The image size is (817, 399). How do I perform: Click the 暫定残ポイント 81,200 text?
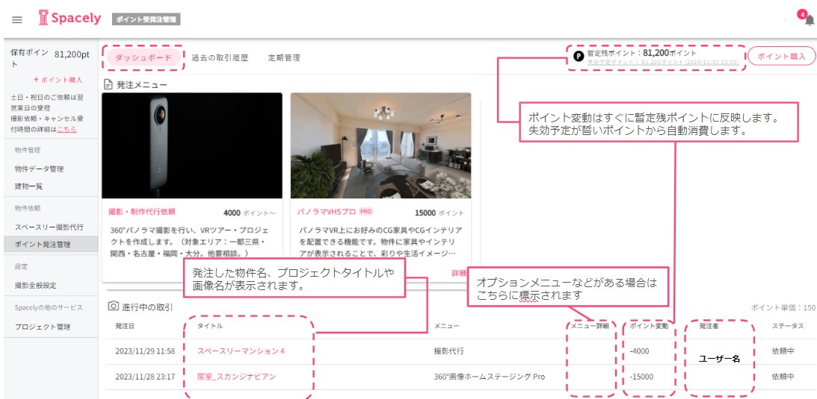(642, 52)
